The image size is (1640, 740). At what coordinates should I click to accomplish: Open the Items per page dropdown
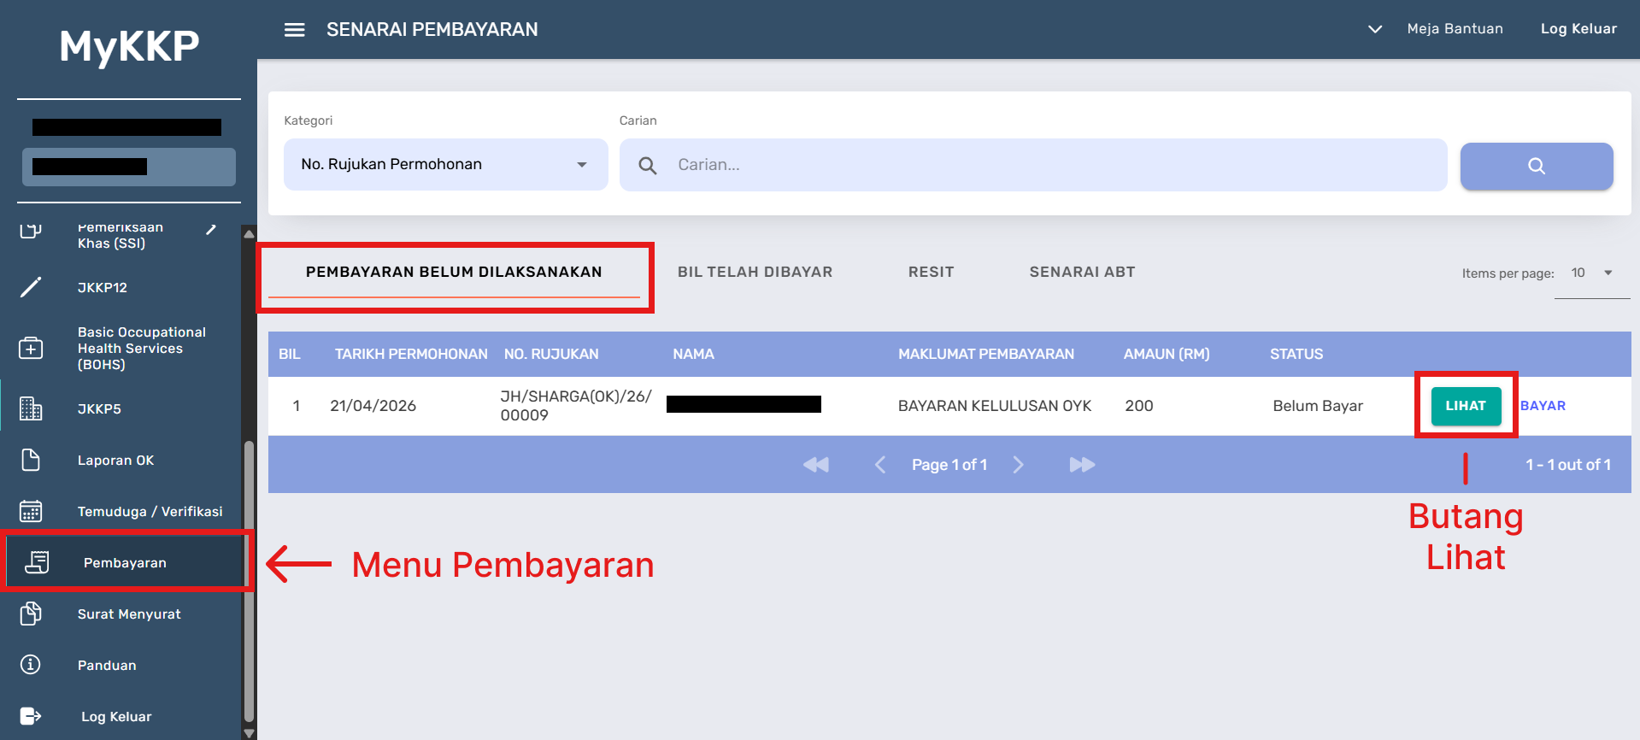[1591, 273]
